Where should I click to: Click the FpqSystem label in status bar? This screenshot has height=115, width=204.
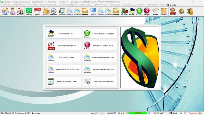[193, 113]
